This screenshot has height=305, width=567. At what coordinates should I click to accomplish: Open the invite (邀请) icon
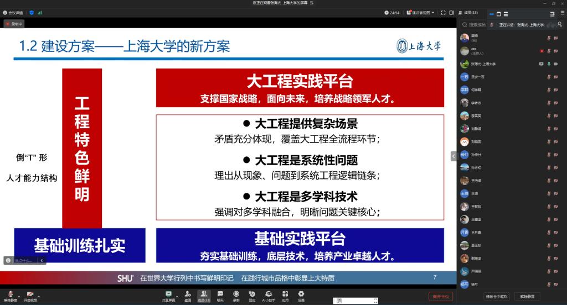pyautogui.click(x=188, y=296)
